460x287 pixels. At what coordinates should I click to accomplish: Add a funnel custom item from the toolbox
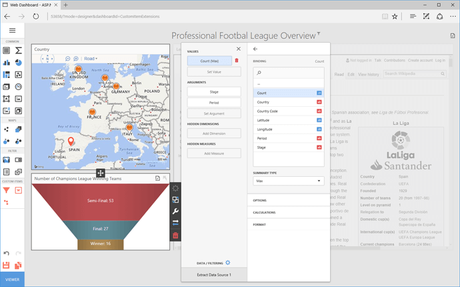tap(7, 190)
